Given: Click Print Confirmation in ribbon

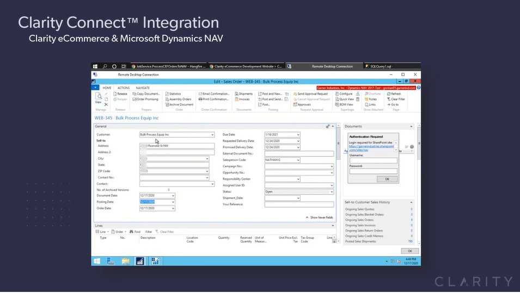Looking at the screenshot, I should click(213, 99).
